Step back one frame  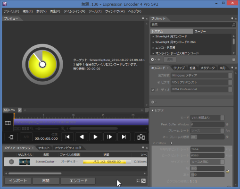click(82, 137)
